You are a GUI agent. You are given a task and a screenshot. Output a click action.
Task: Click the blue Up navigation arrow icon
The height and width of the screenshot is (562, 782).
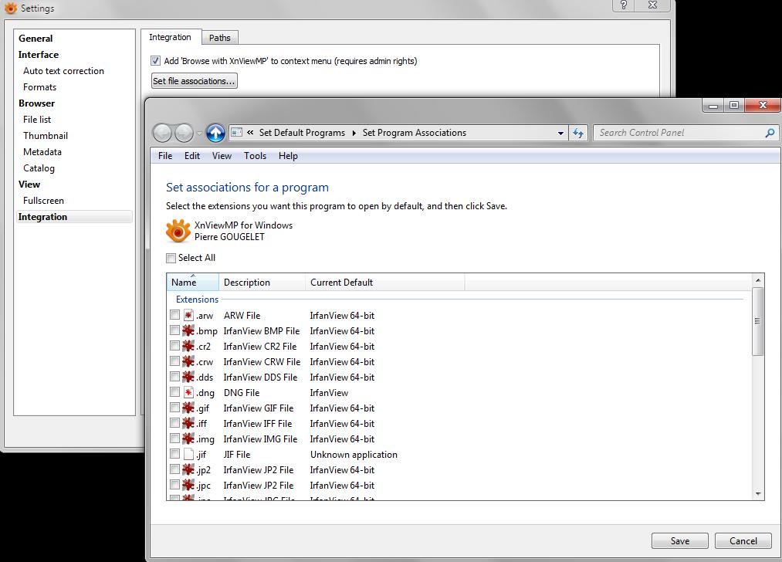[215, 133]
